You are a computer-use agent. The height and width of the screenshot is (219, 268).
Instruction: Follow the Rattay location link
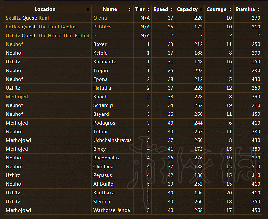[13, 27]
